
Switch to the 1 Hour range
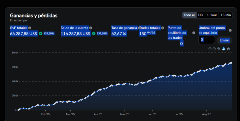212,15
